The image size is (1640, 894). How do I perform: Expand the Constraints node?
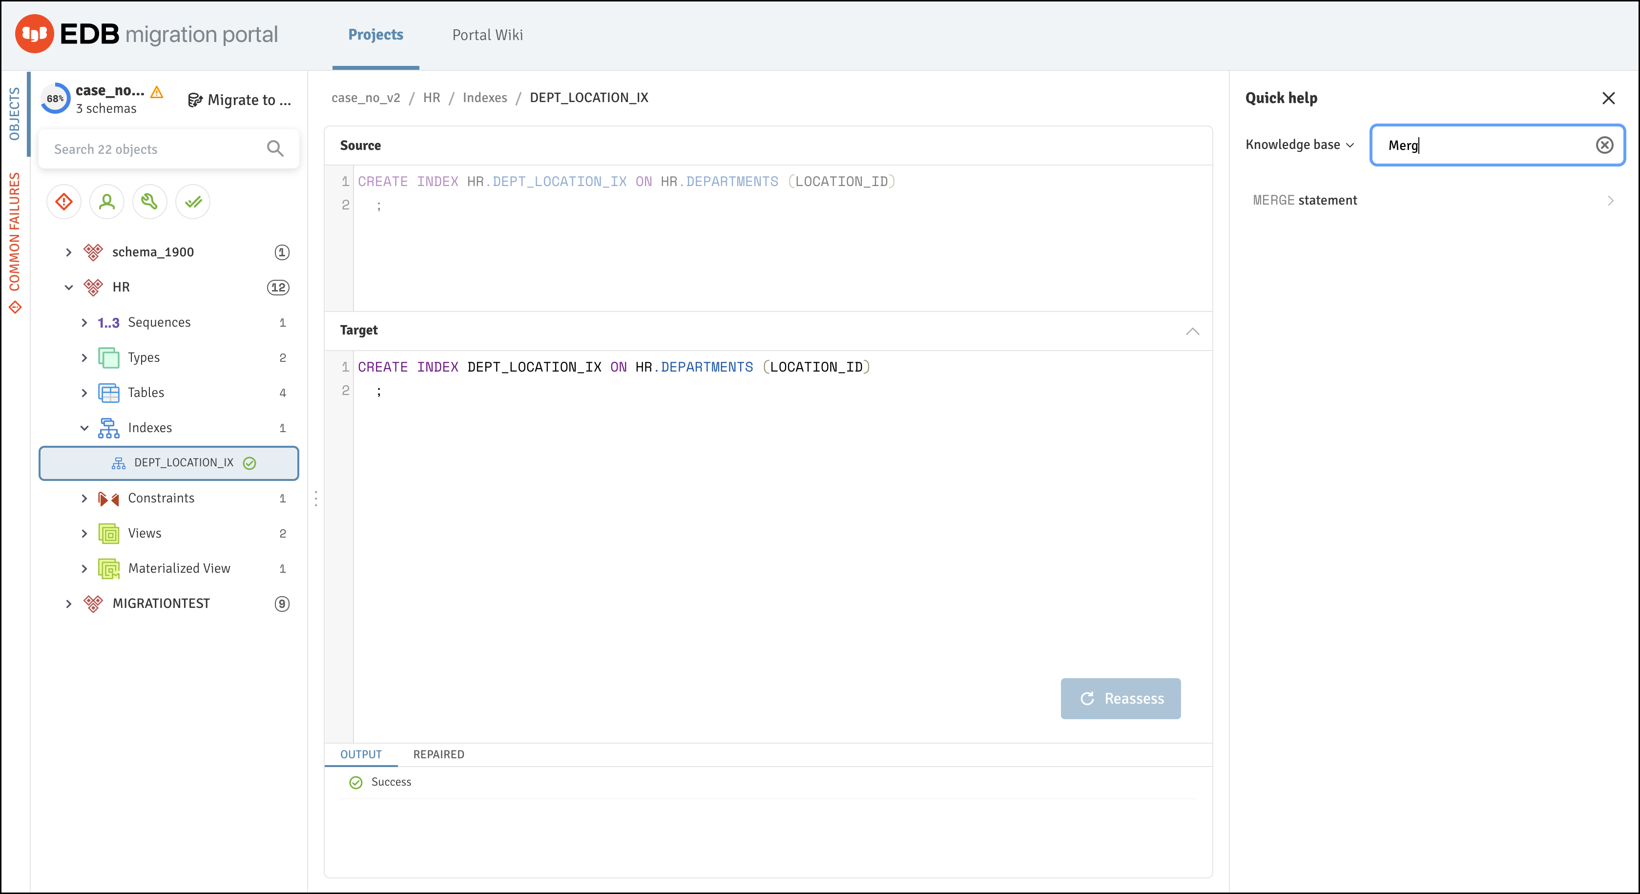point(84,499)
